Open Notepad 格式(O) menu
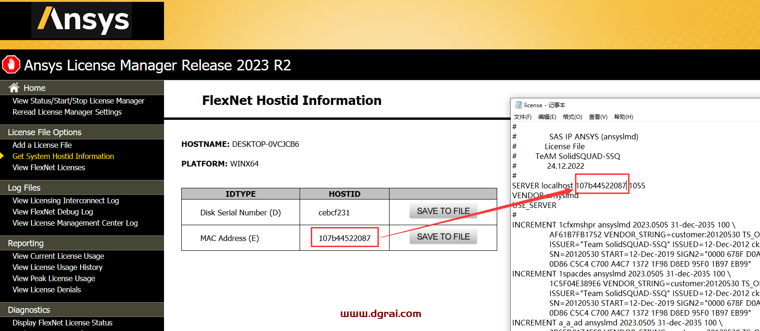Viewport: 760px width, 331px height. click(573, 117)
